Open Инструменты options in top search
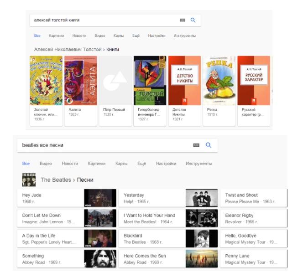303x272 pixels. click(x=184, y=36)
